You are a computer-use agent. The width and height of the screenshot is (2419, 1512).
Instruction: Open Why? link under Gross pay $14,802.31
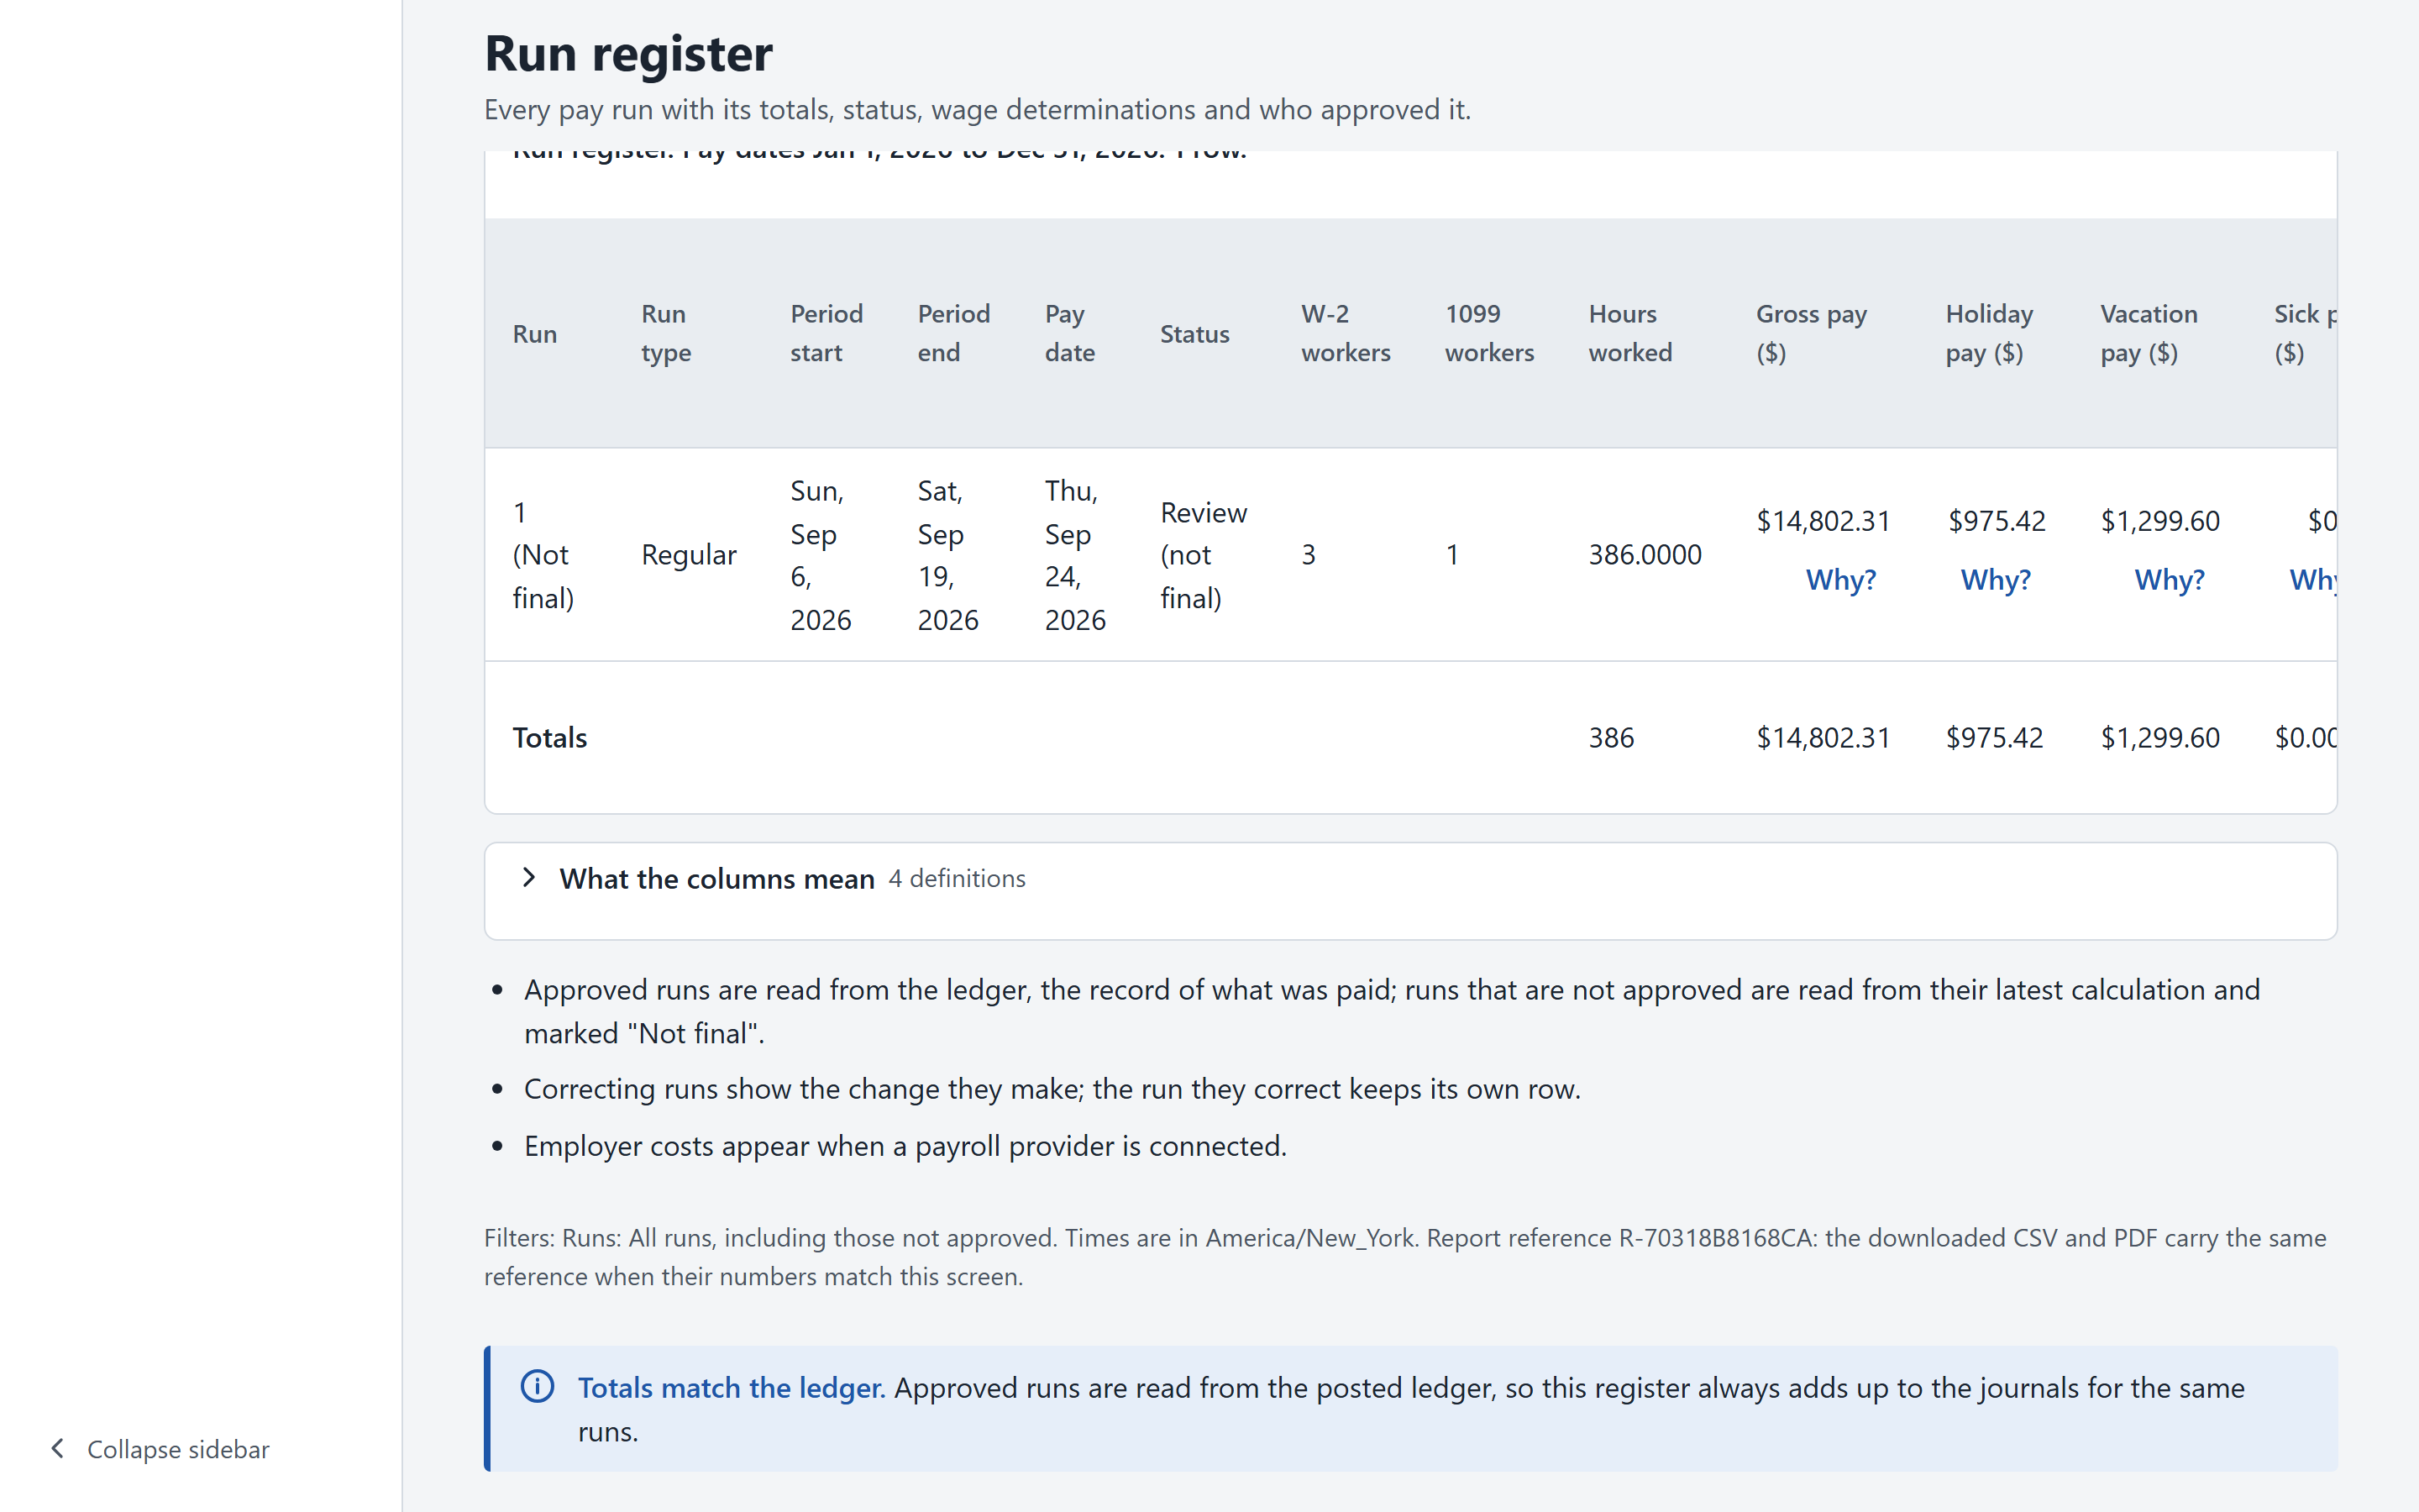(1840, 580)
